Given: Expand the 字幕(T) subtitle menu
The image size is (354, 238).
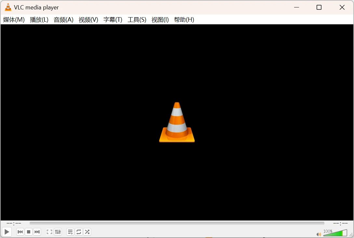Looking at the screenshot, I should point(113,20).
